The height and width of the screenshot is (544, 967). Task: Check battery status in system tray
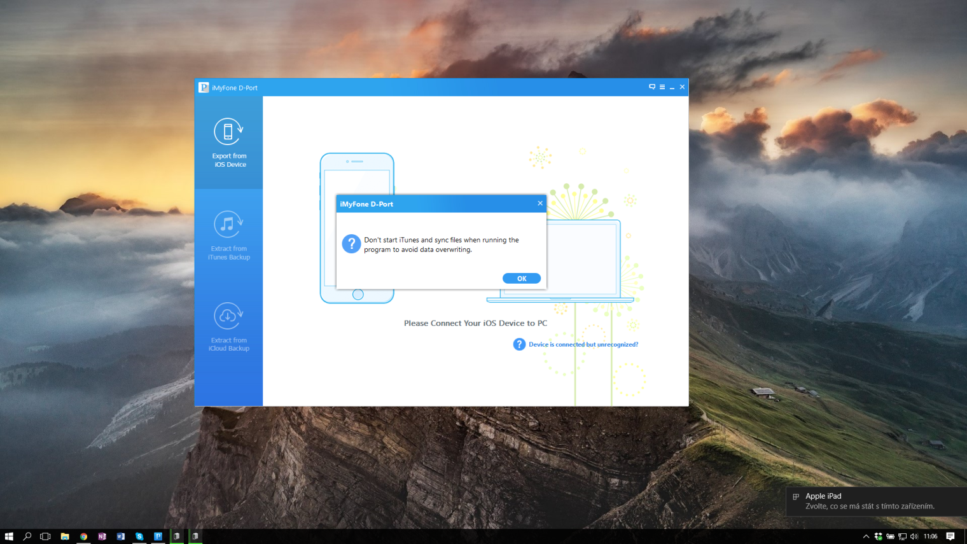pos(890,536)
